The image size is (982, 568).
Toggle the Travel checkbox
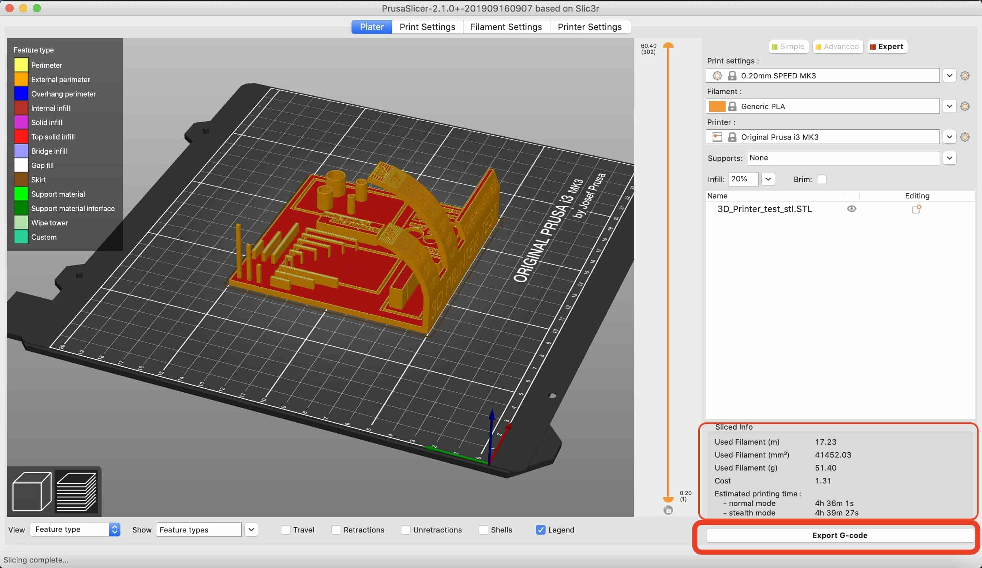(285, 529)
